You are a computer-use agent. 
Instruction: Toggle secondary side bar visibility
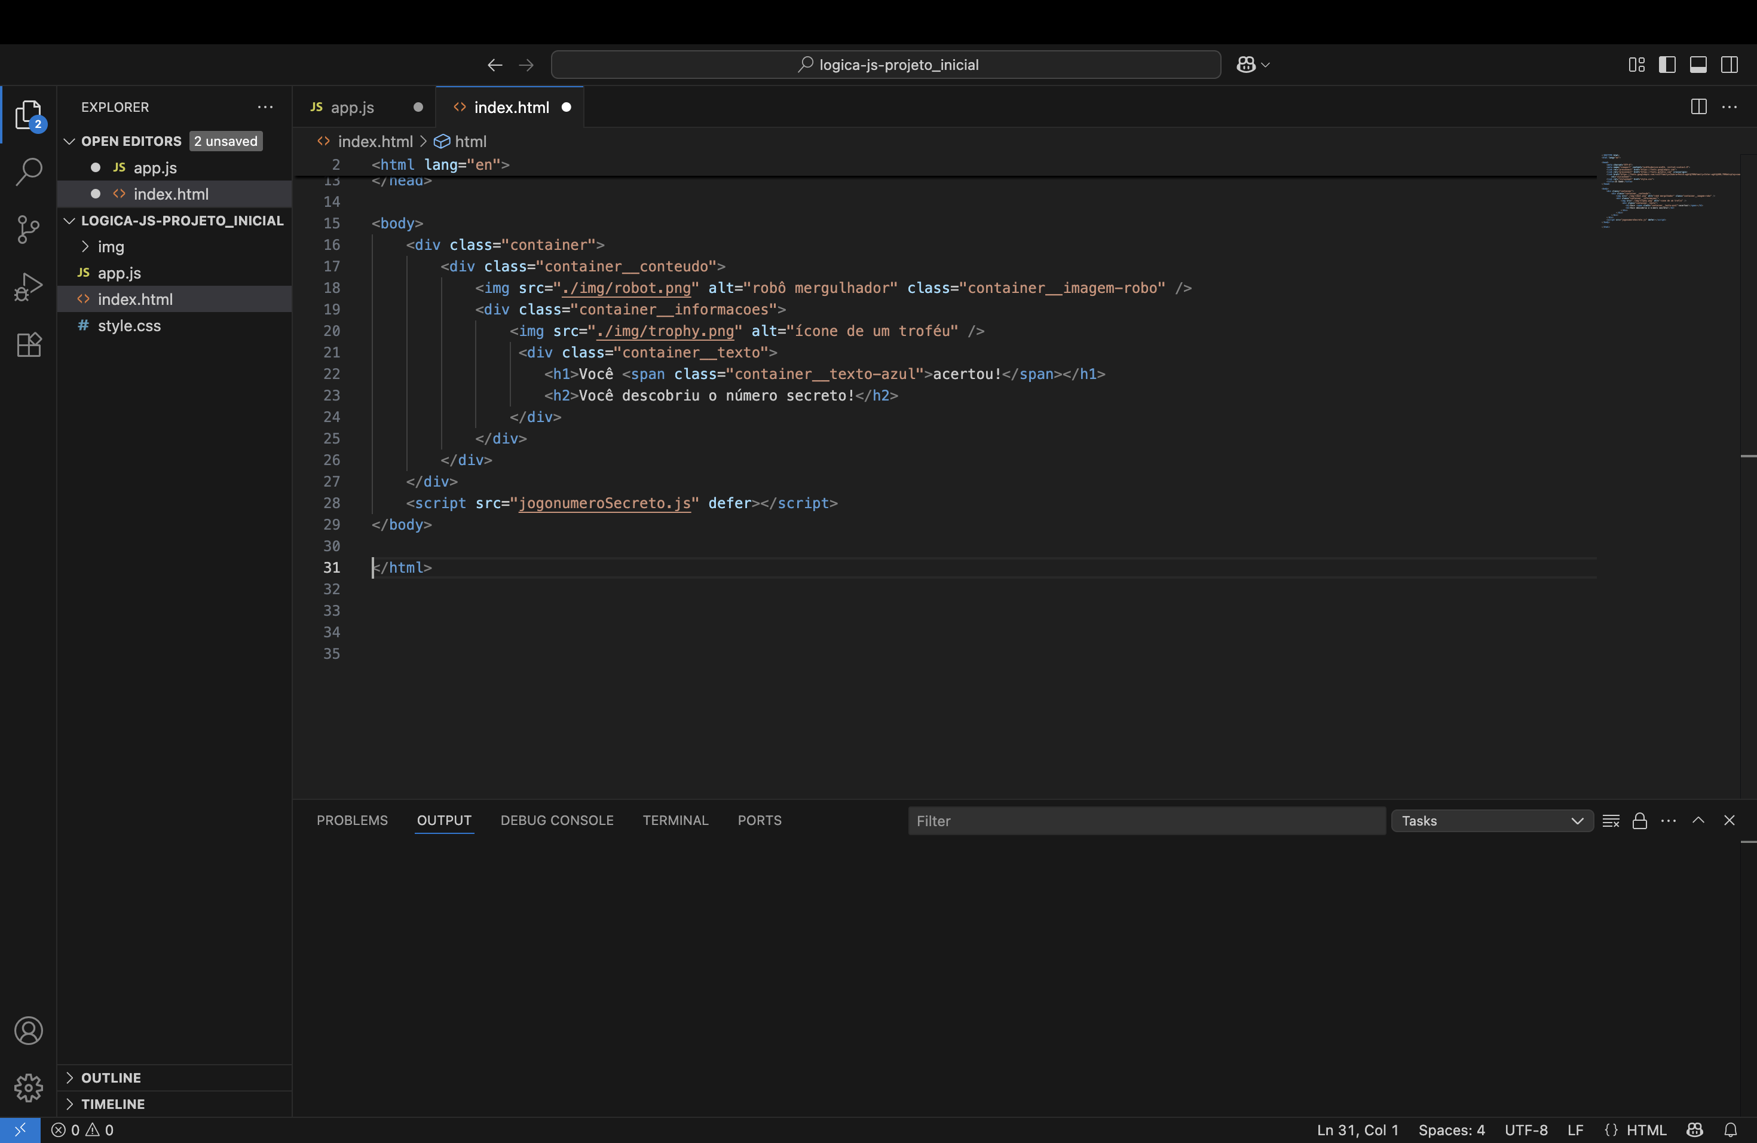(x=1729, y=65)
